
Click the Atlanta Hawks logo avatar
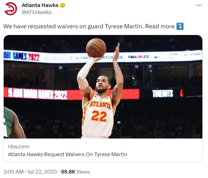click(11, 9)
